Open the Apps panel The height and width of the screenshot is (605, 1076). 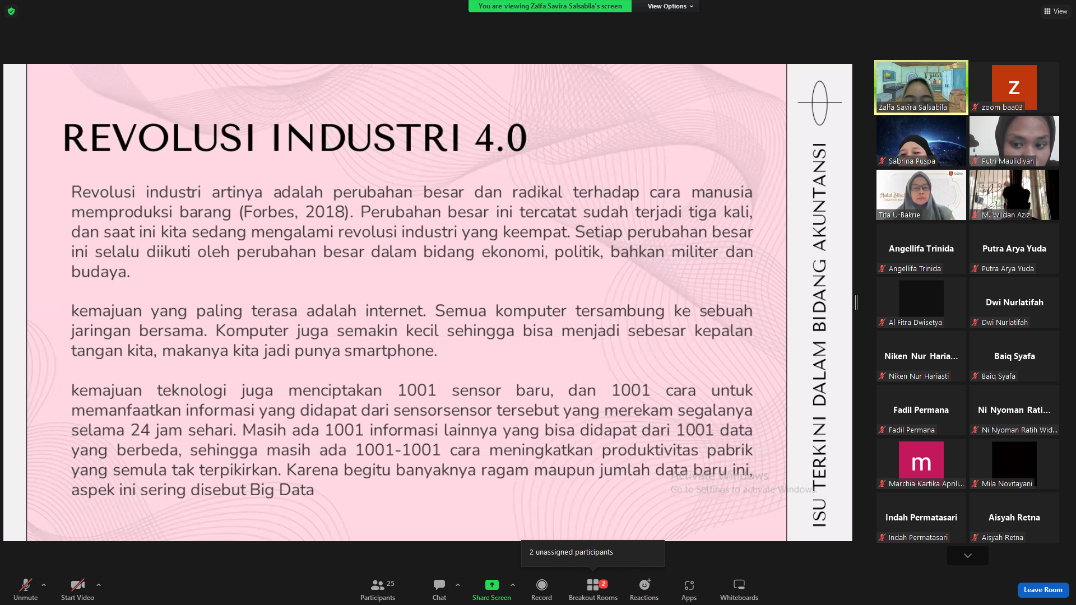pyautogui.click(x=689, y=589)
